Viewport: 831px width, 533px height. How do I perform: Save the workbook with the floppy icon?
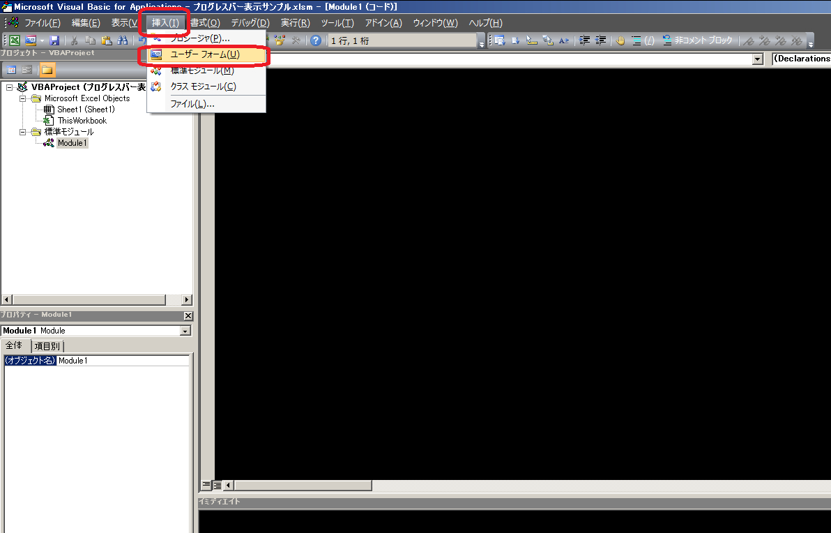pyautogui.click(x=54, y=40)
